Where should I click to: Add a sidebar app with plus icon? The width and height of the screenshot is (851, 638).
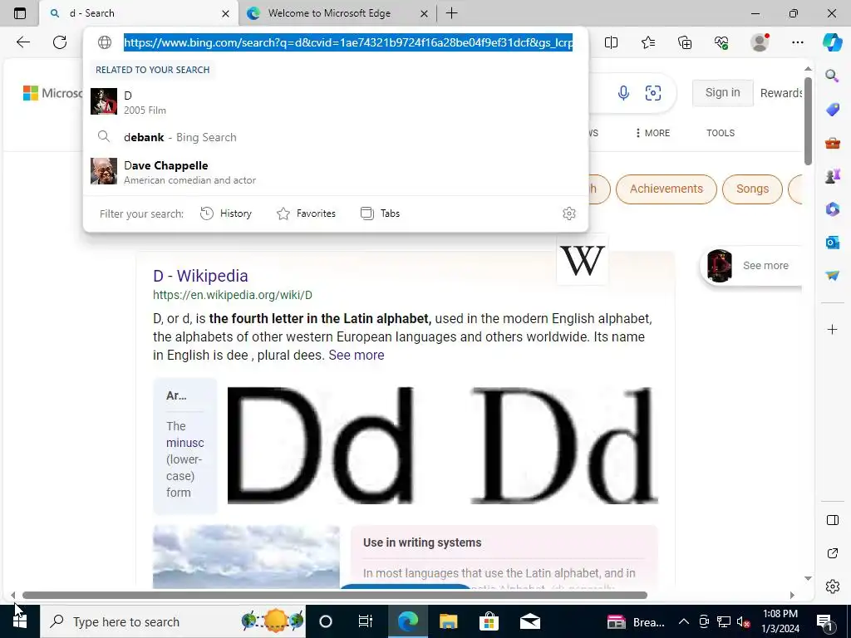832,329
